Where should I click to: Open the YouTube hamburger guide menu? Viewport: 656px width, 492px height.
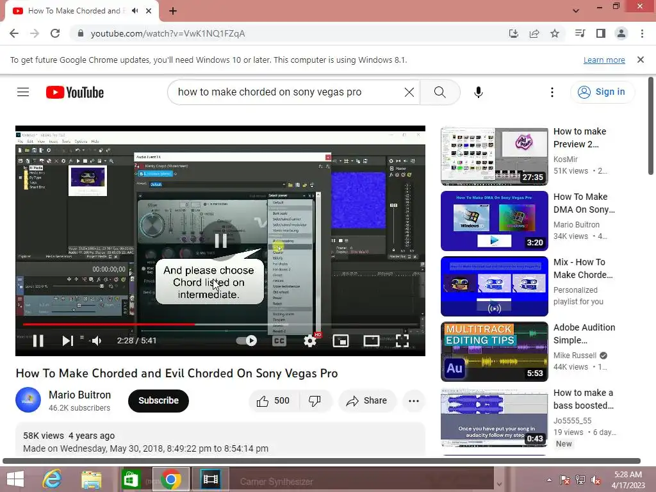tap(23, 92)
